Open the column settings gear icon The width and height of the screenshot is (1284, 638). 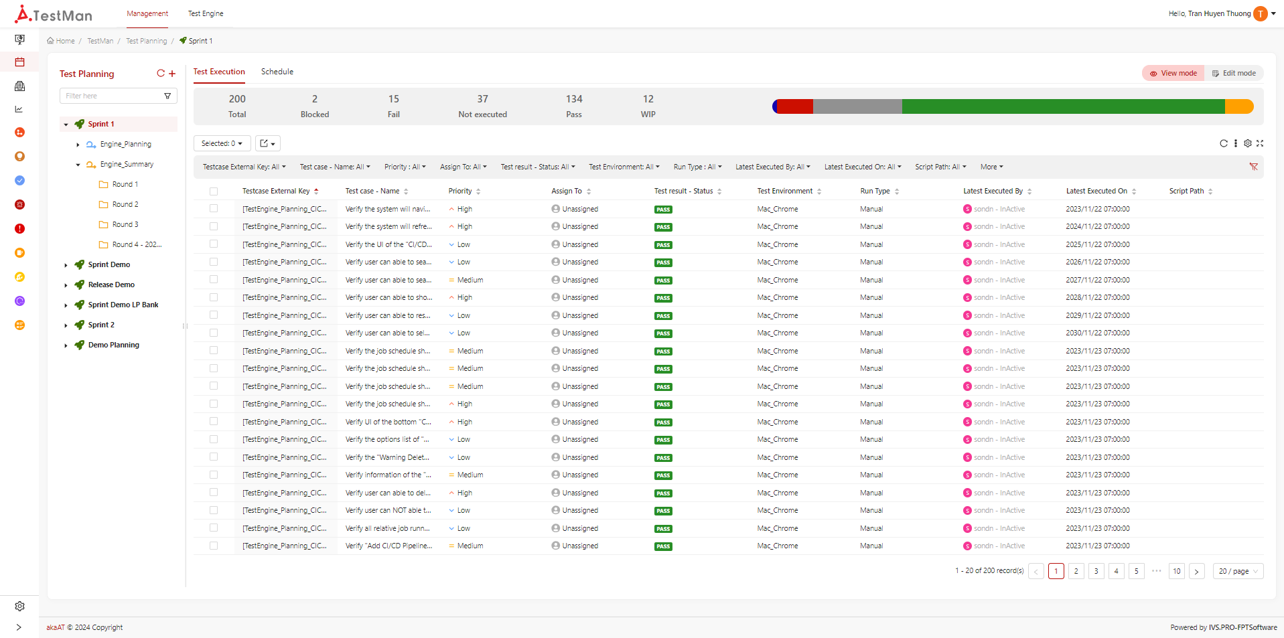1248,143
